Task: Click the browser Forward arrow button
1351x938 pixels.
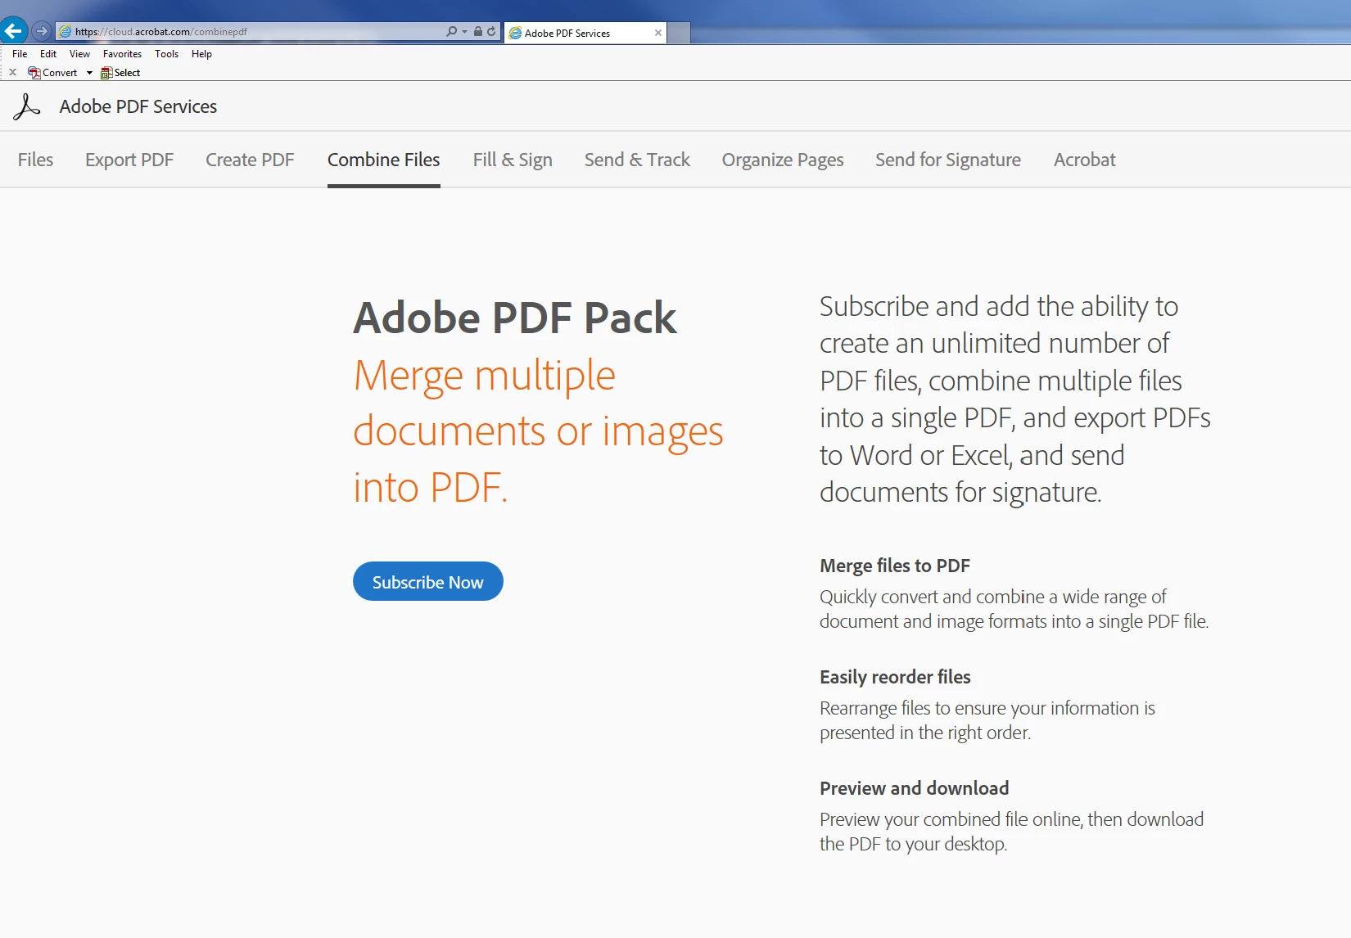Action: coord(42,31)
